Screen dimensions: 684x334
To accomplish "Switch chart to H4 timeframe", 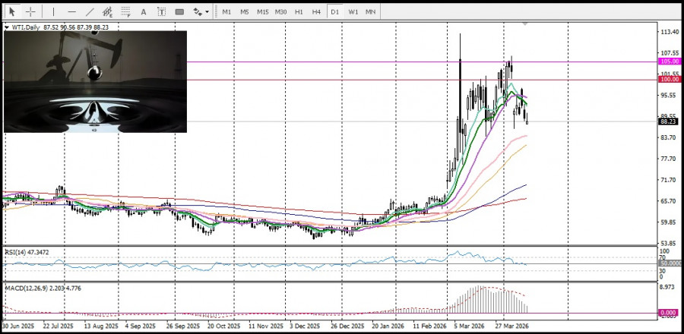I will 316,11.
